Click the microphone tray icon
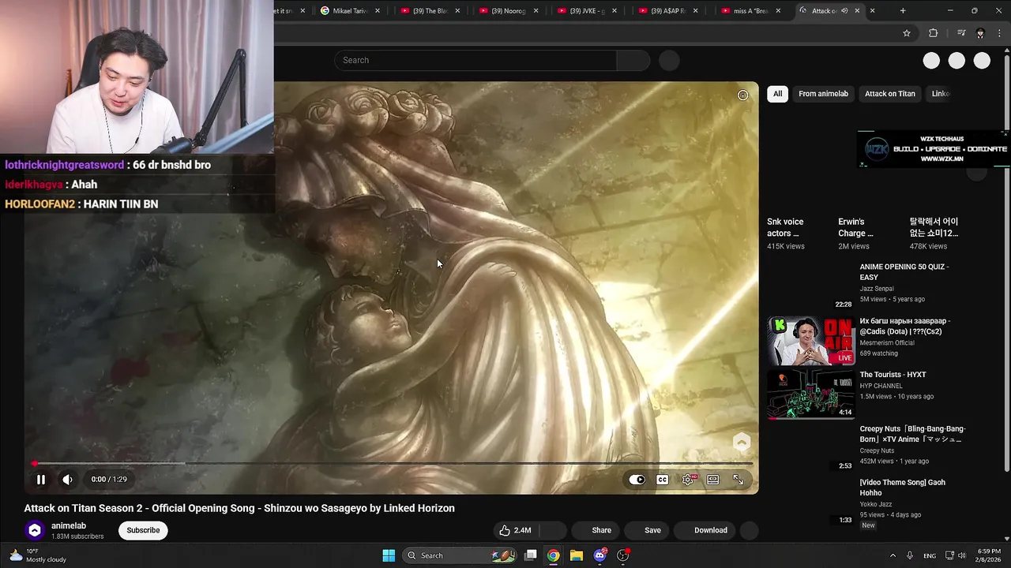 point(910,555)
